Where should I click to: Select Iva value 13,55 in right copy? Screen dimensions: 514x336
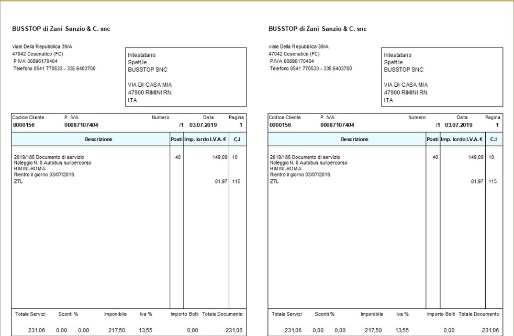coord(402,330)
